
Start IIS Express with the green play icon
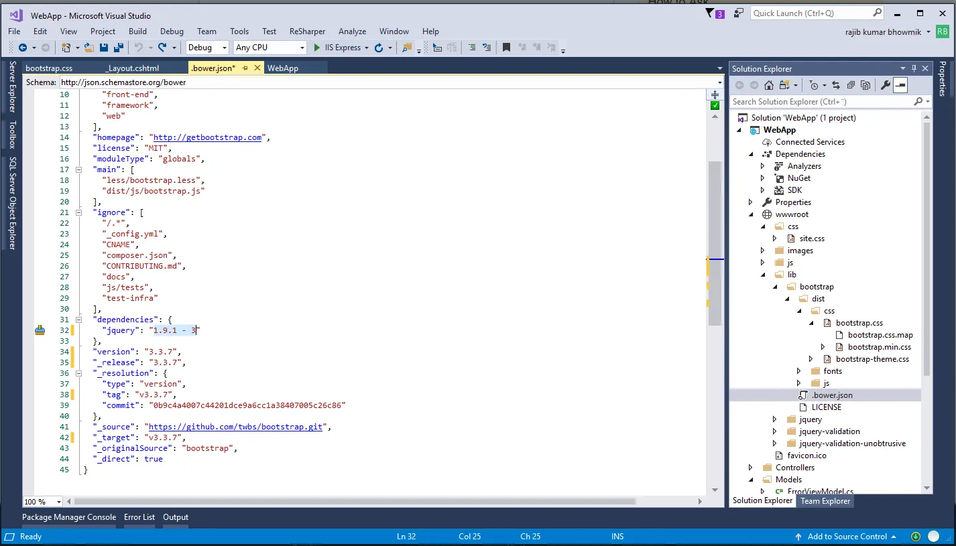click(x=317, y=48)
